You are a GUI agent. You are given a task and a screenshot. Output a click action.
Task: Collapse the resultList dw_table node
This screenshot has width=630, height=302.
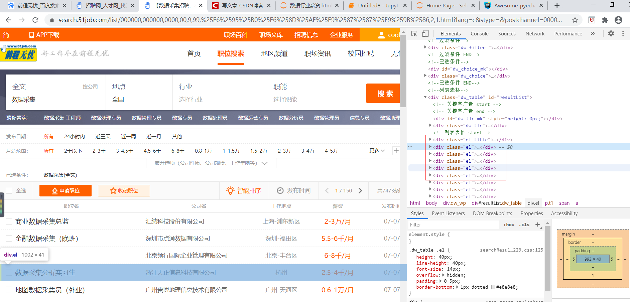click(425, 97)
